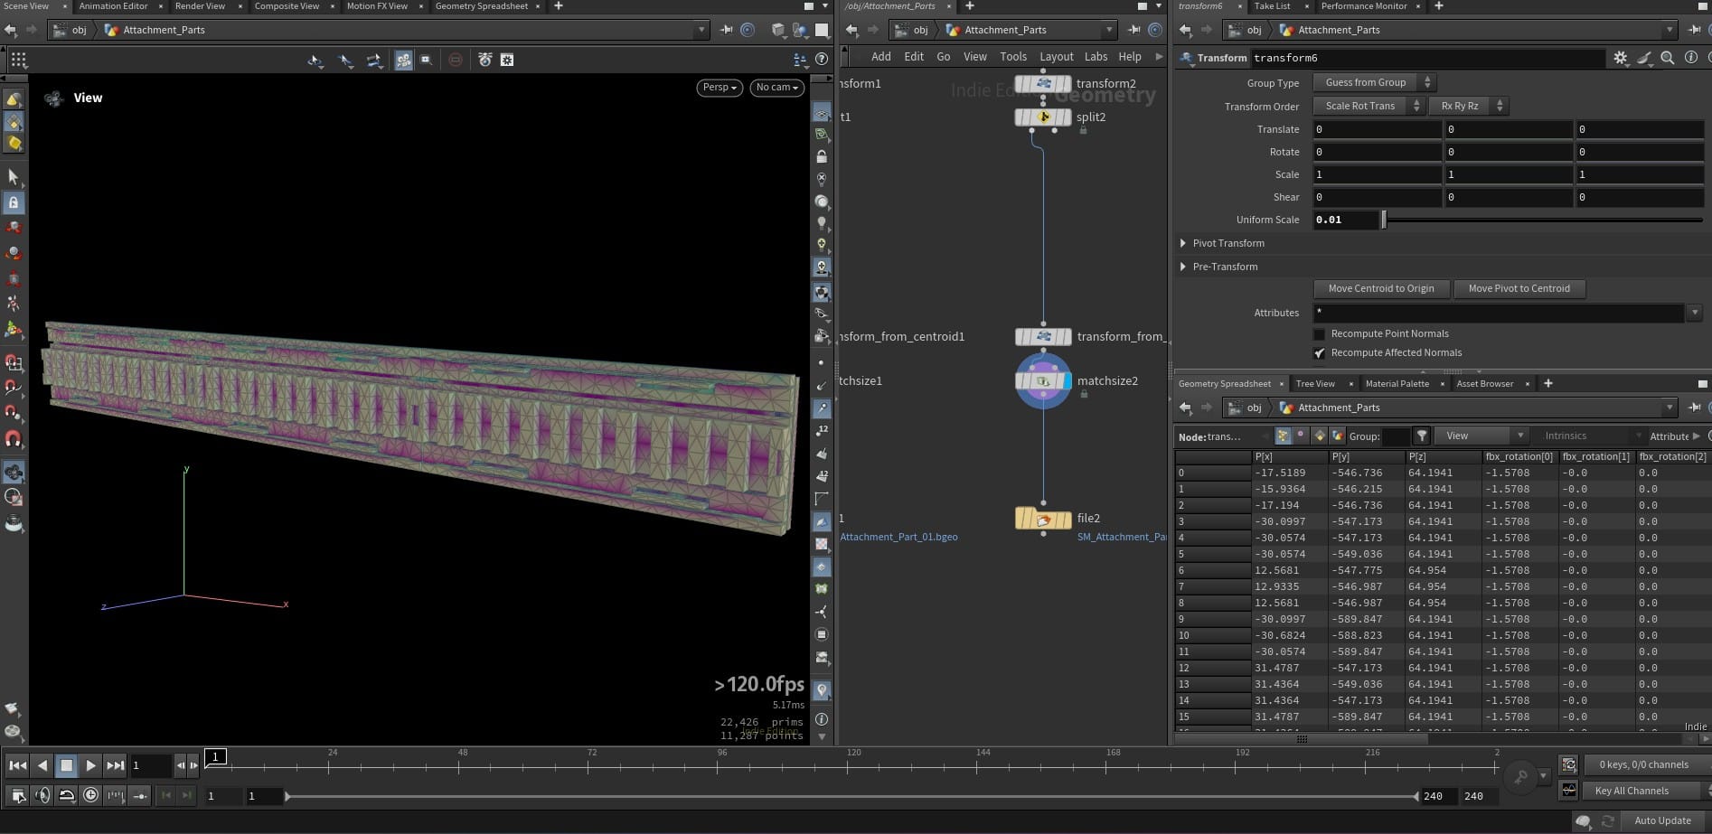Select the file2 node icon
1712x834 pixels.
(1042, 519)
